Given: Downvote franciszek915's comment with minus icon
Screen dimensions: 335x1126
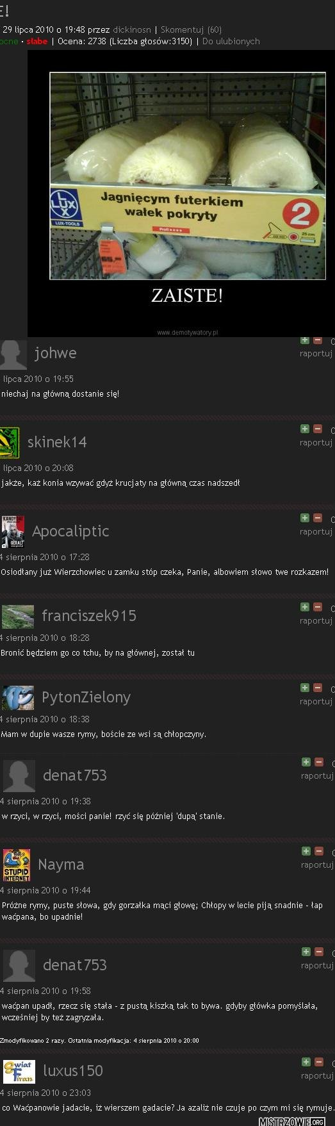Looking at the screenshot, I should (x=318, y=607).
